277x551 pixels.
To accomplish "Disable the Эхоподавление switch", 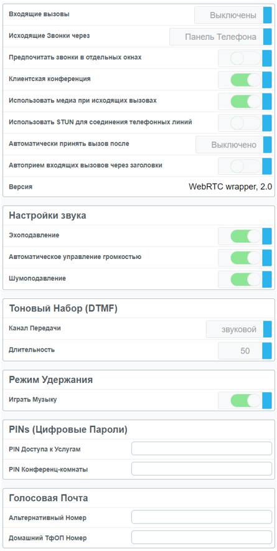I will pos(245,237).
